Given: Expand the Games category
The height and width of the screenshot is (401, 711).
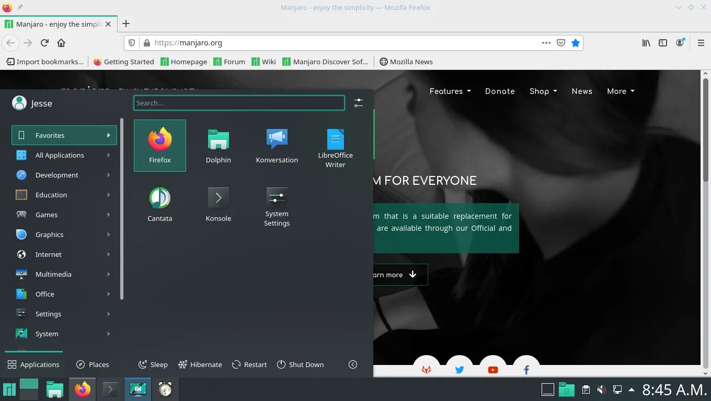Looking at the screenshot, I should [64, 215].
